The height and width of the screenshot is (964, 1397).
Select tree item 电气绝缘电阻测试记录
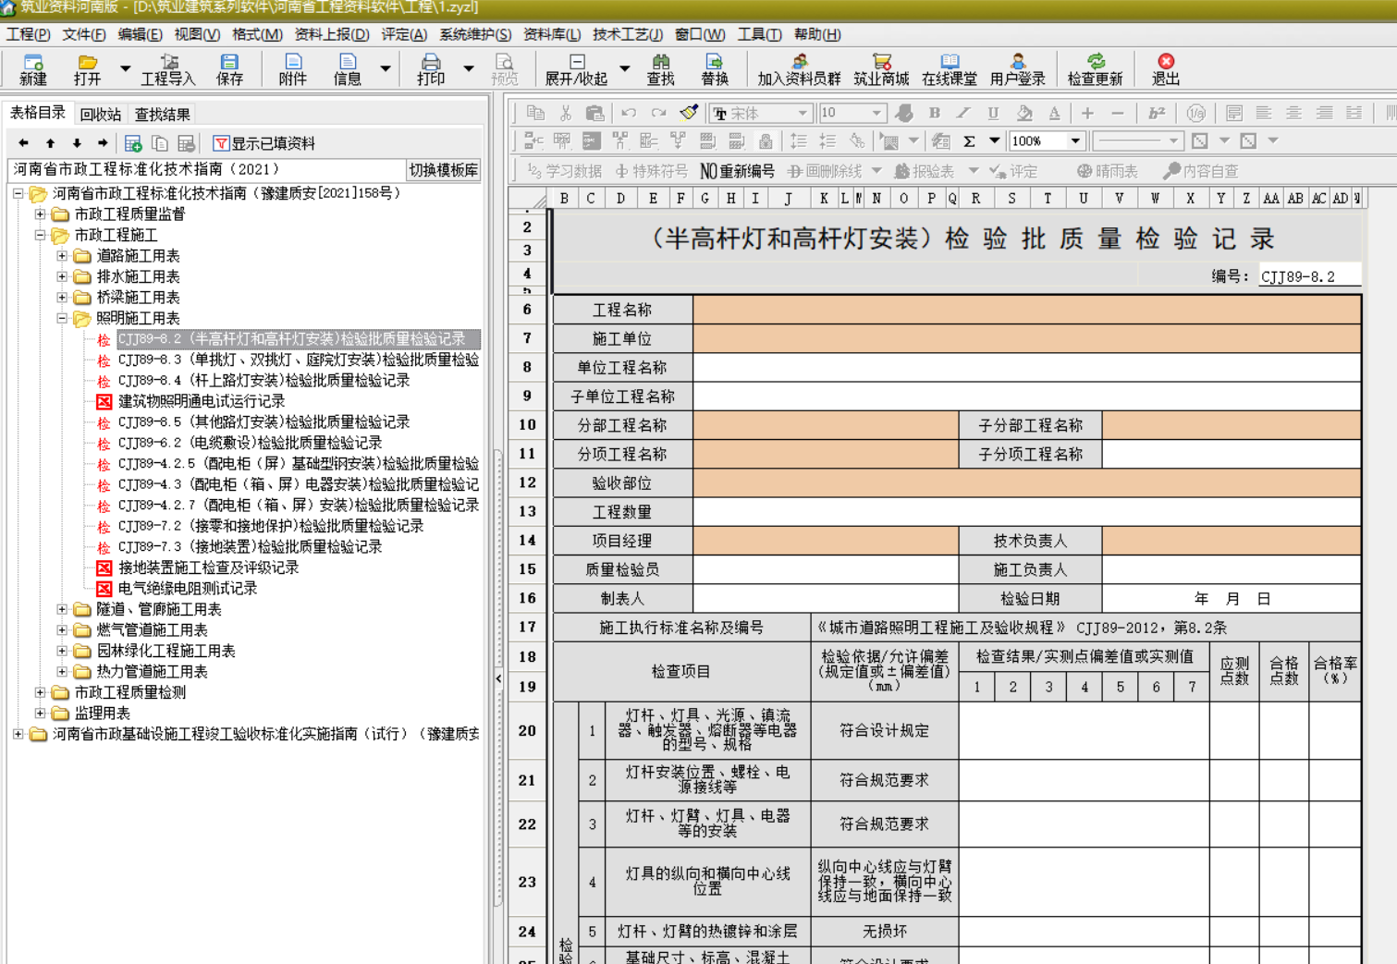coord(188,589)
